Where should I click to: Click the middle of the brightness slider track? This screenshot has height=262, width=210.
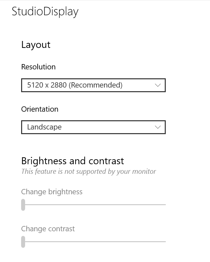pyautogui.click(x=94, y=205)
